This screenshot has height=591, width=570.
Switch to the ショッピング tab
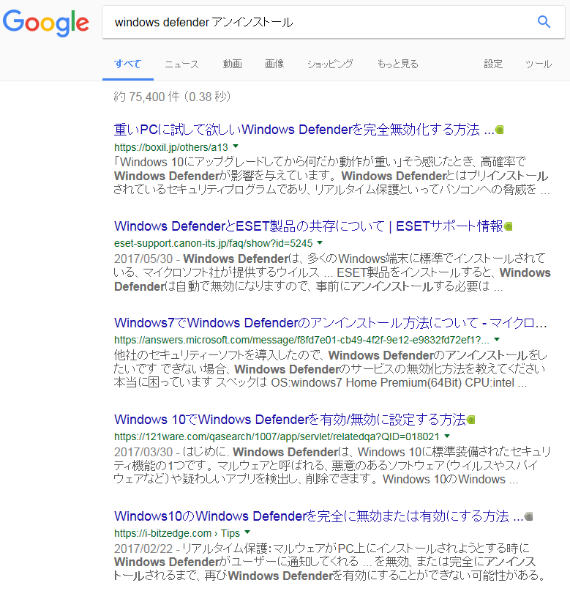pyautogui.click(x=330, y=64)
